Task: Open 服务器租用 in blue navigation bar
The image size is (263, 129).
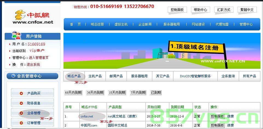Action: [x=172, y=24]
